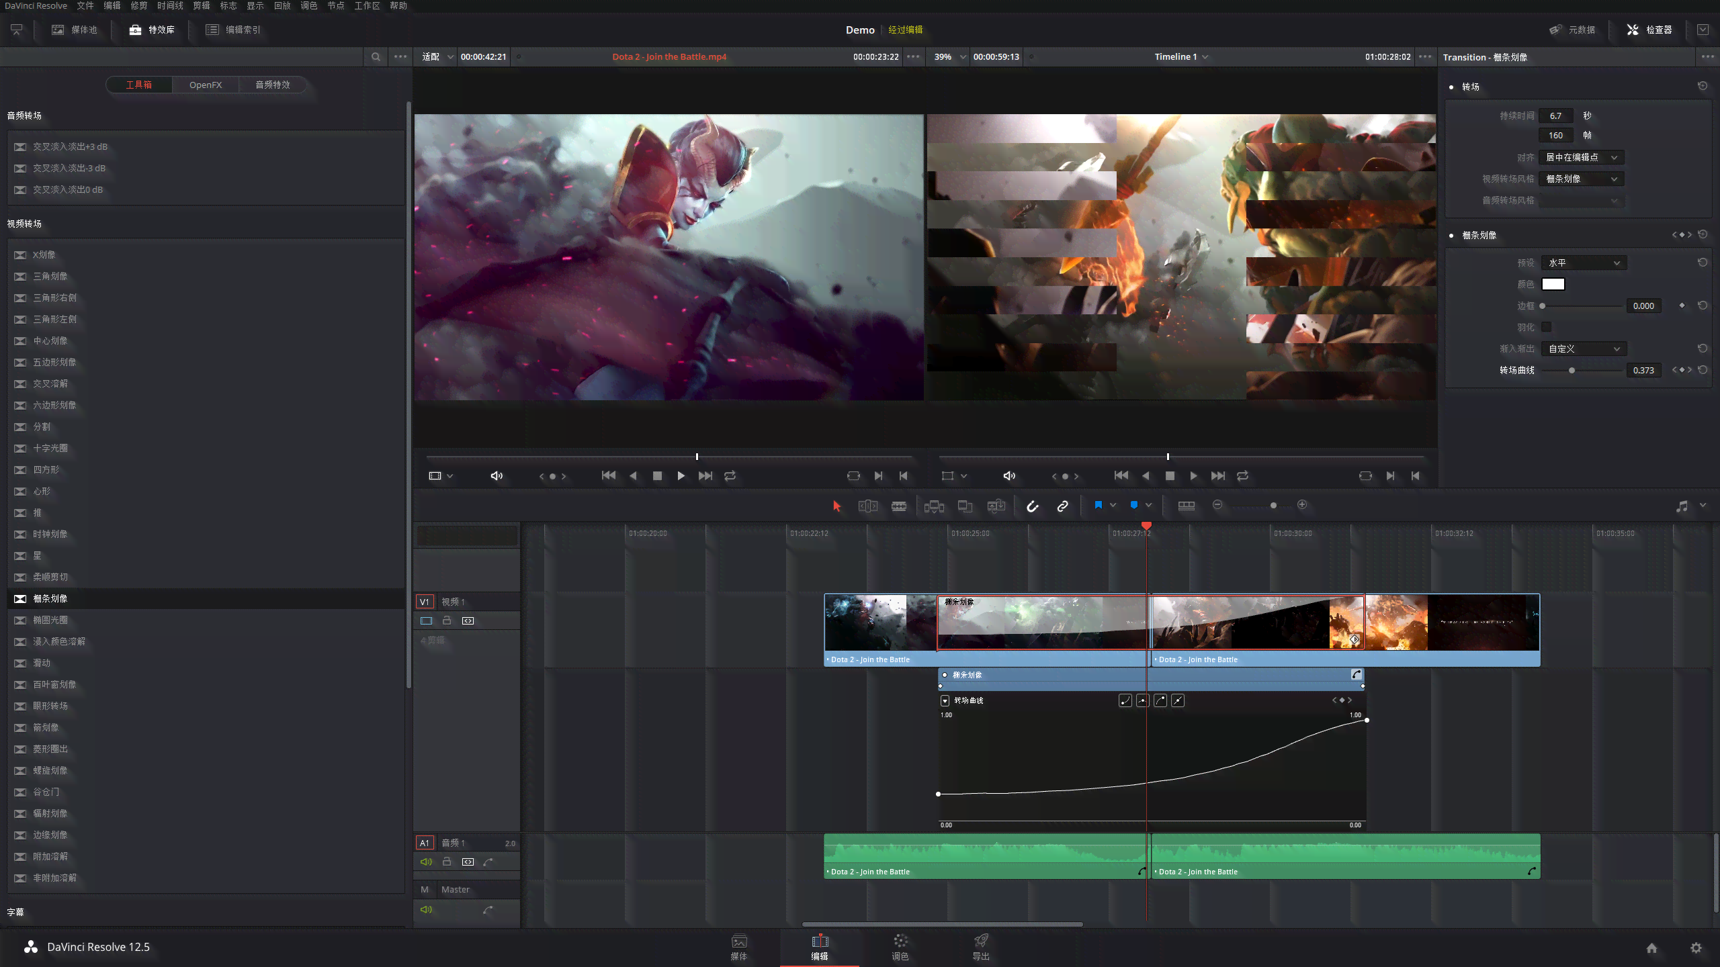Open the Edit Index panel
Image resolution: width=1720 pixels, height=967 pixels.
[233, 30]
